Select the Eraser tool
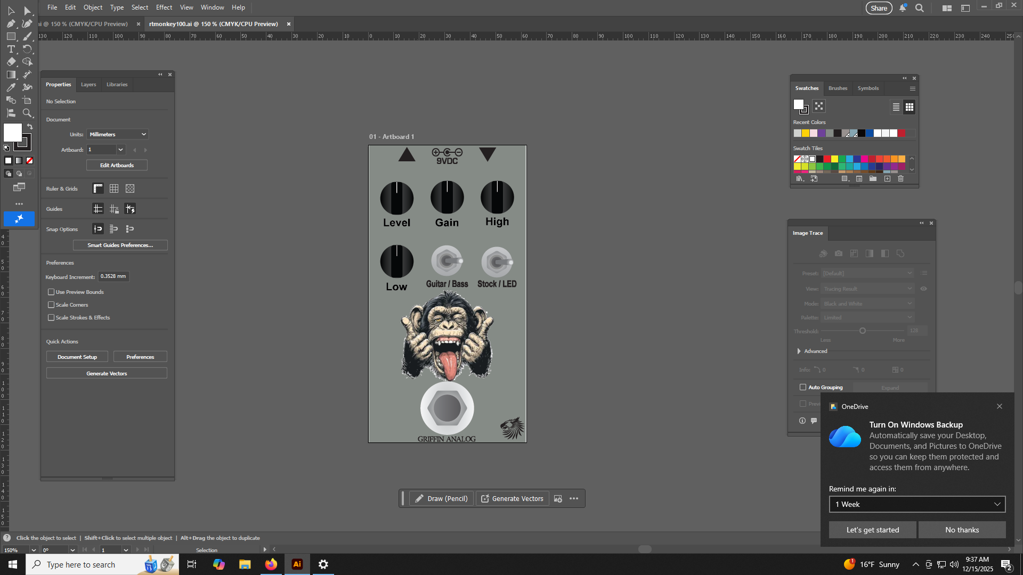Viewport: 1023px width, 575px height. [11, 62]
